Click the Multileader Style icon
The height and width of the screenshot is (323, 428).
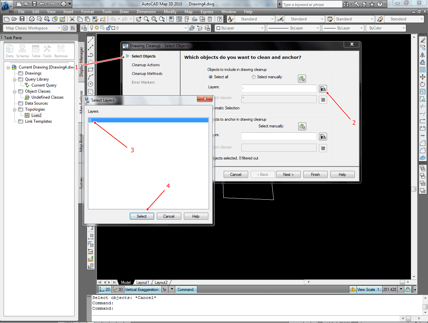(380, 19)
